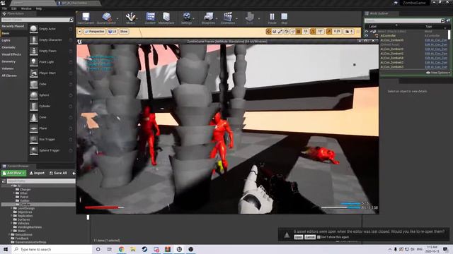Click Open in the restore assets notification

coord(299,237)
